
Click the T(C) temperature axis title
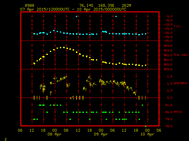tap(177, 26)
